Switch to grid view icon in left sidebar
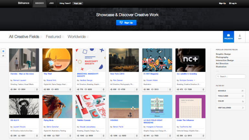The image size is (249, 140). point(3,51)
